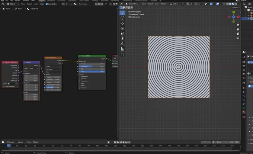Click the red X axis on navigation gizmo
The width and height of the screenshot is (253, 154).
point(238,17)
